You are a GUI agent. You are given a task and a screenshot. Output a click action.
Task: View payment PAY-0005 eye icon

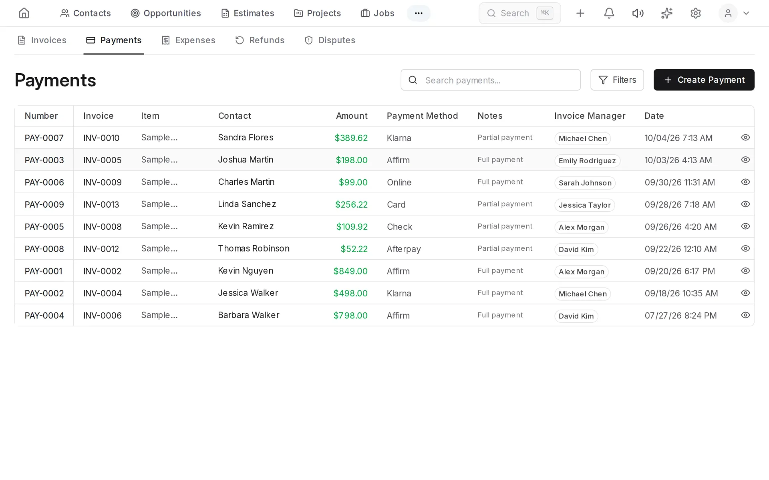[x=745, y=226]
